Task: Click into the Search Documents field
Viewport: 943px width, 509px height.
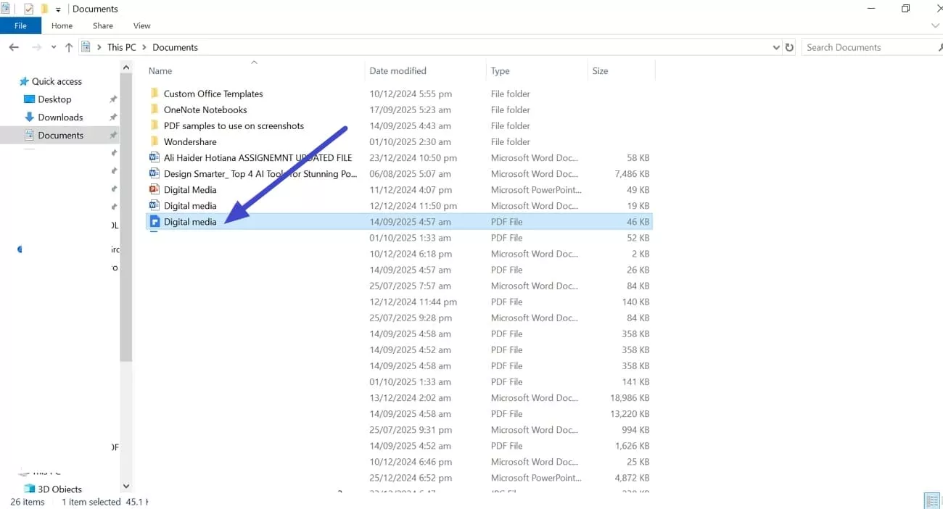Action: [x=863, y=47]
